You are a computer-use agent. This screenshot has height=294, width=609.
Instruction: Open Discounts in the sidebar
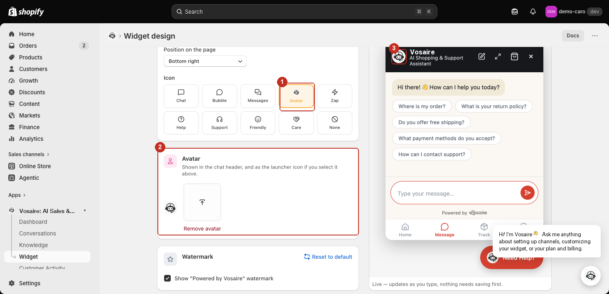[x=47, y=92]
